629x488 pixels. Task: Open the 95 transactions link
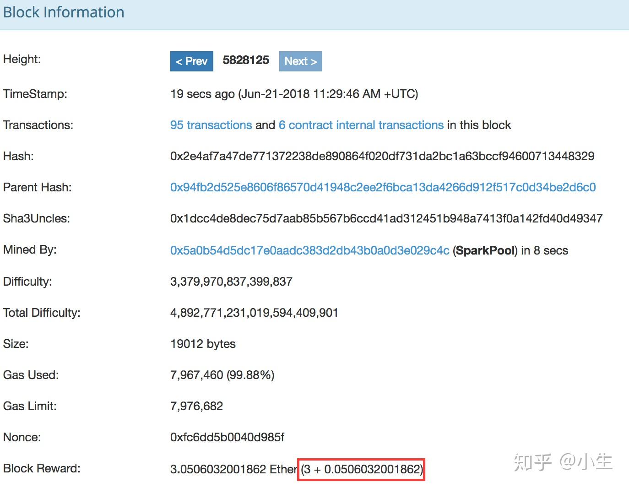tap(211, 125)
